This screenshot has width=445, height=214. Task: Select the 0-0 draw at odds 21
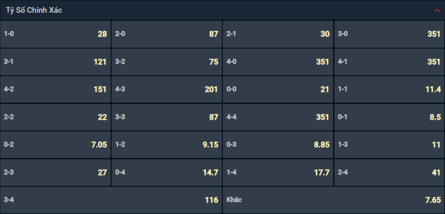(x=278, y=89)
